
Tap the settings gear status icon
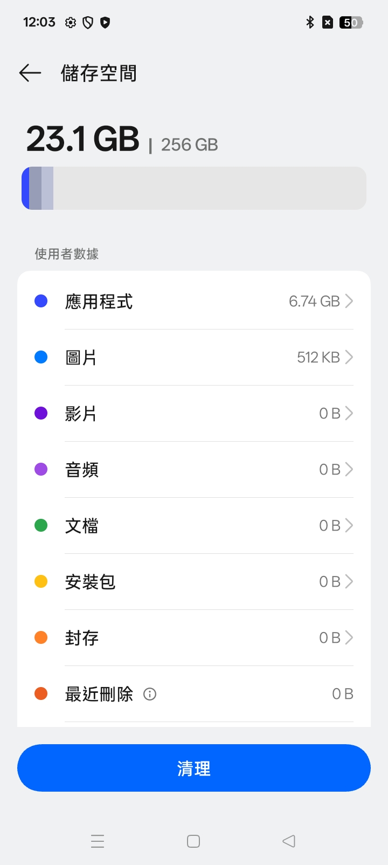click(x=71, y=23)
